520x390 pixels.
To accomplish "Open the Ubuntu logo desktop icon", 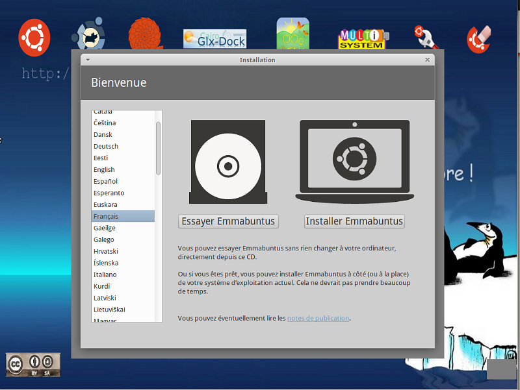I will (x=34, y=36).
